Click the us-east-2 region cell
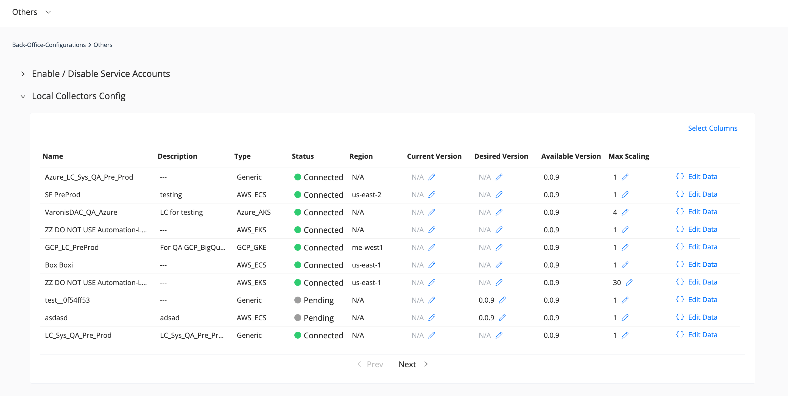 tap(367, 195)
